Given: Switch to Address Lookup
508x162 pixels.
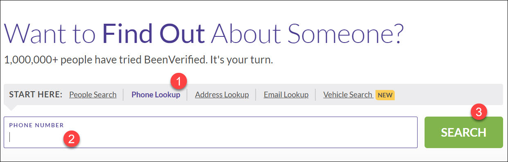Looking at the screenshot, I should 222,95.
